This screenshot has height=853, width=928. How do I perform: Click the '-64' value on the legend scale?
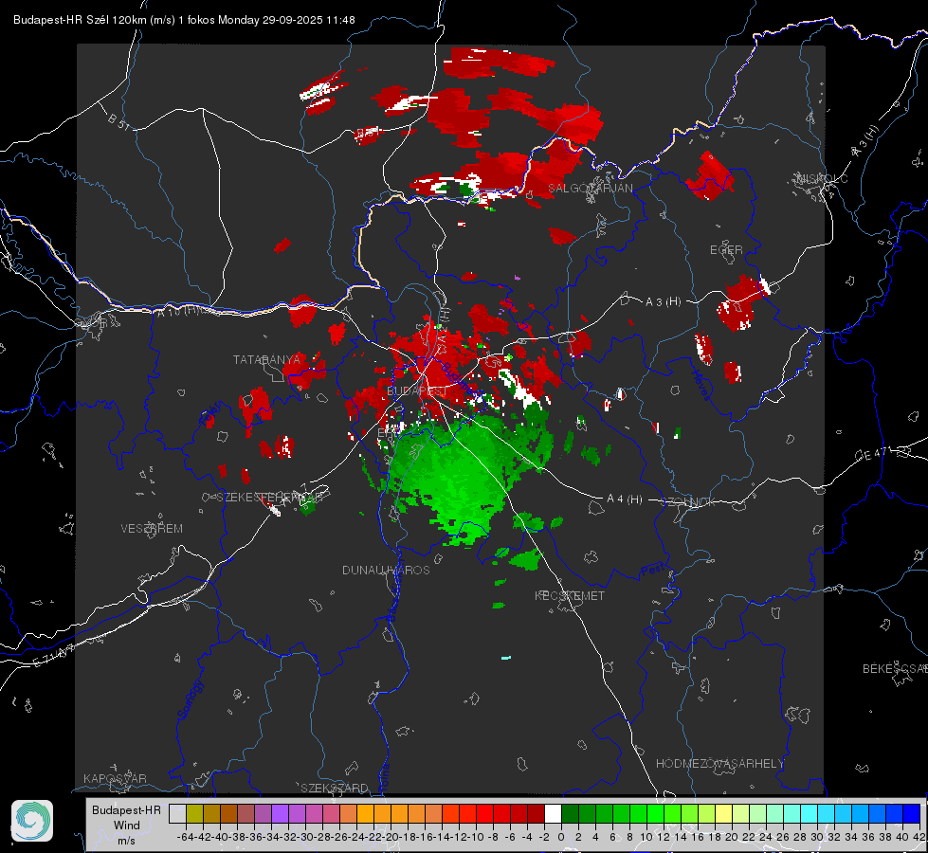click(186, 837)
